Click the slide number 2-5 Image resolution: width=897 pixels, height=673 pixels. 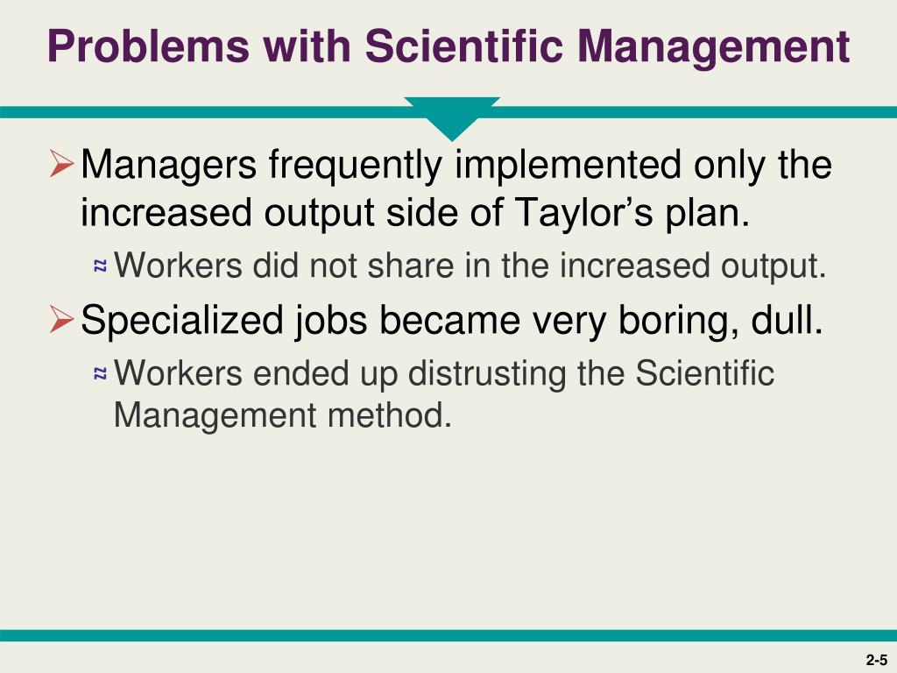coord(876,660)
